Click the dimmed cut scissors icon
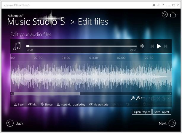 (158, 98)
